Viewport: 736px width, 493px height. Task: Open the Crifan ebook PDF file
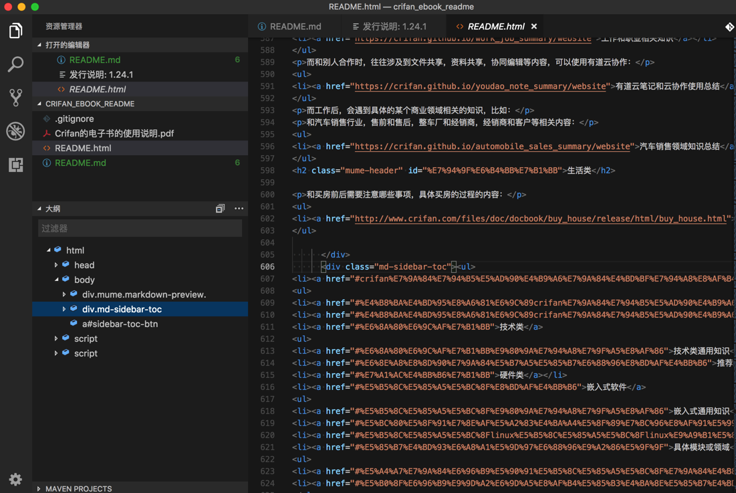[140, 133]
